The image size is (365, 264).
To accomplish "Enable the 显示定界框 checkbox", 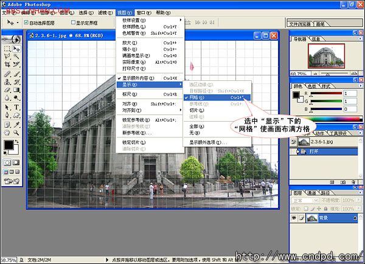I will coord(73,23).
